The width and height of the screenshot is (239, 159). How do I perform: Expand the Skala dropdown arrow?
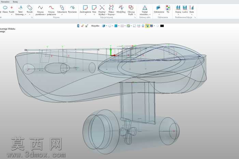click(192, 14)
